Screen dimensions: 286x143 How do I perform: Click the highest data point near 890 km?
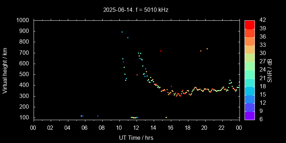(122, 32)
